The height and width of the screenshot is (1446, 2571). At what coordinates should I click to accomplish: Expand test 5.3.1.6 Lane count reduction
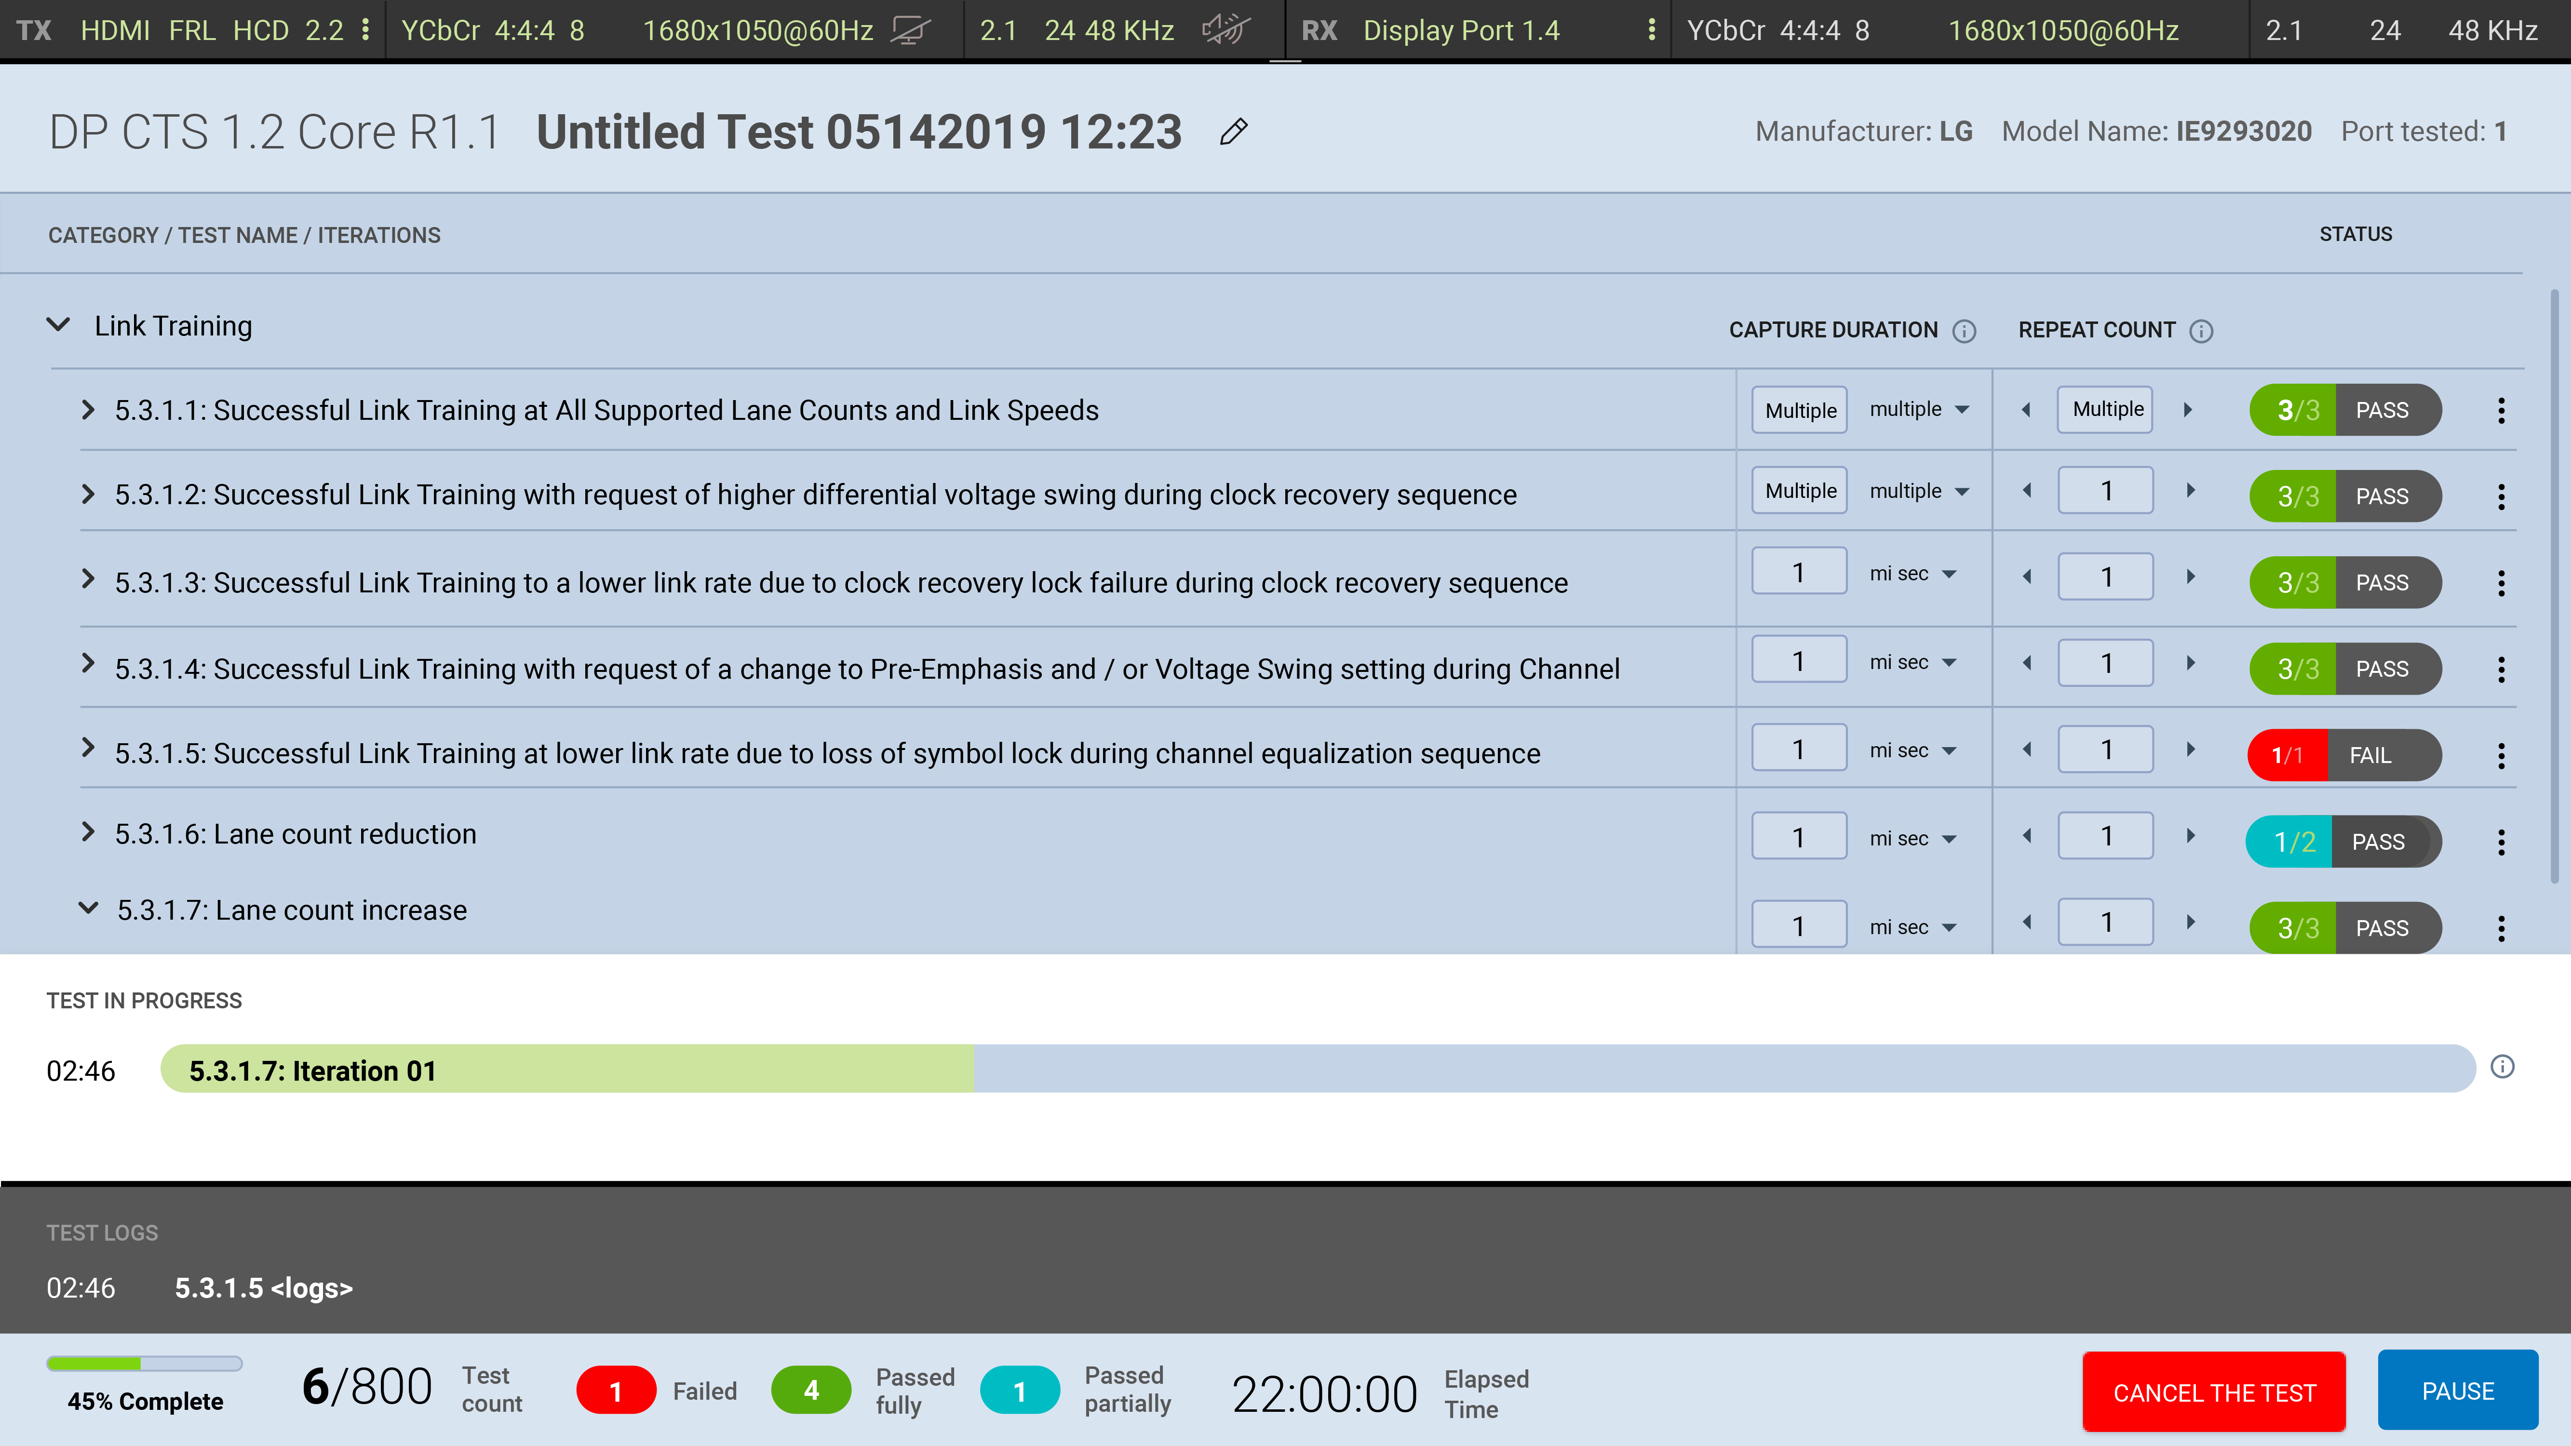88,831
